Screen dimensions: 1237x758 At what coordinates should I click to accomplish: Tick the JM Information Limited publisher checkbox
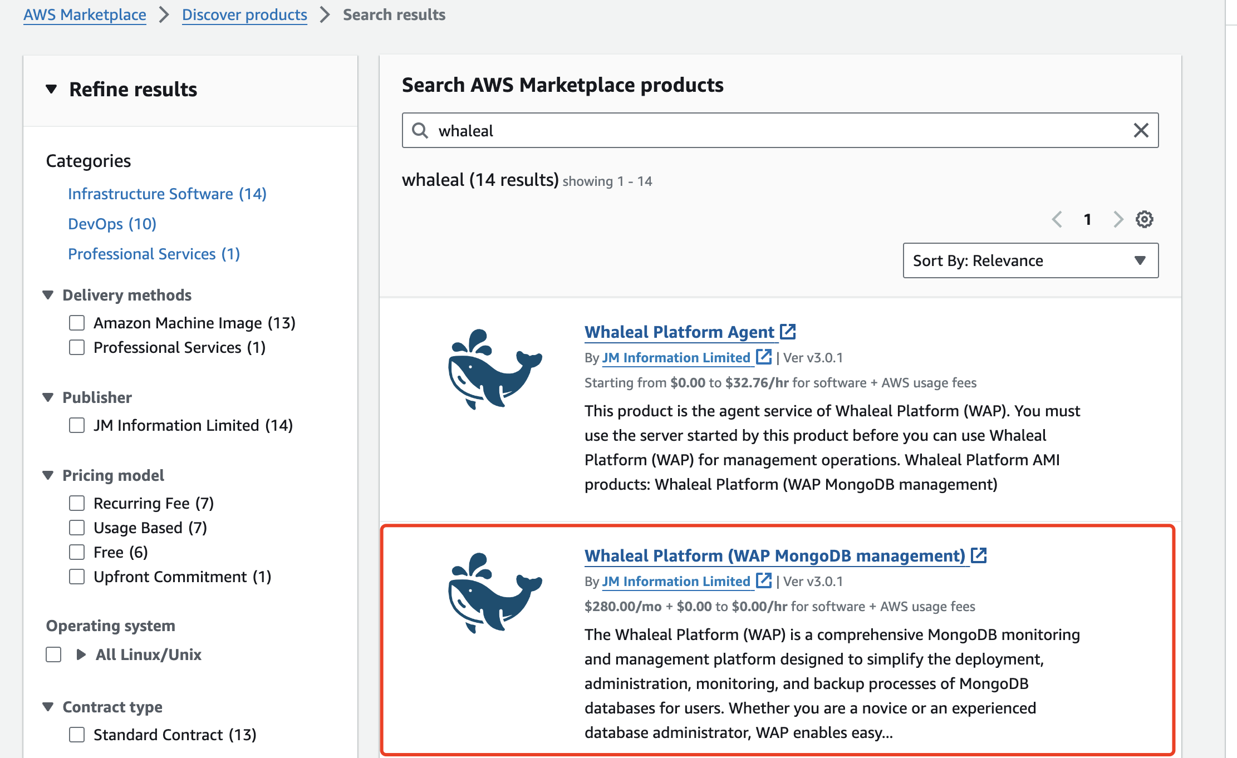pos(77,425)
